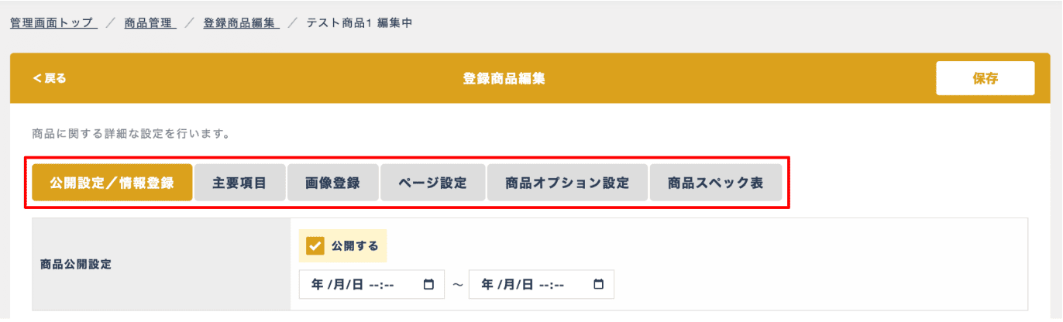1063x322 pixels.
Task: Click the テスト商品1 編集中 breadcrumb text
Action: point(359,23)
